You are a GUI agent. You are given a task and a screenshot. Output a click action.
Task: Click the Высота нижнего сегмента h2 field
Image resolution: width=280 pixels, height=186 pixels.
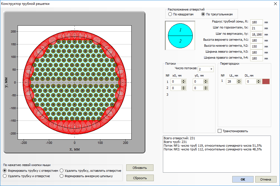pos(256,46)
